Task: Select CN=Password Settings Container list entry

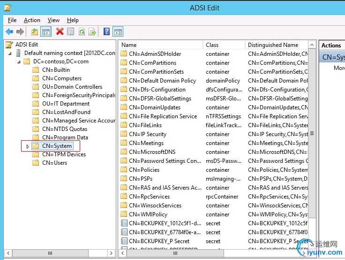Action: pyautogui.click(x=165, y=161)
